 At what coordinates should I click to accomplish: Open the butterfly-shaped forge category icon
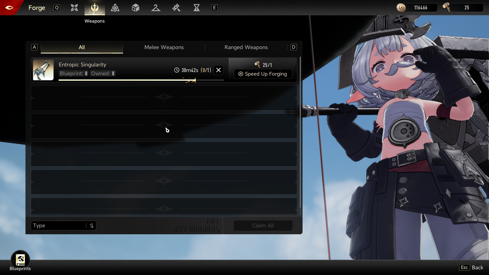pyautogui.click(x=74, y=8)
